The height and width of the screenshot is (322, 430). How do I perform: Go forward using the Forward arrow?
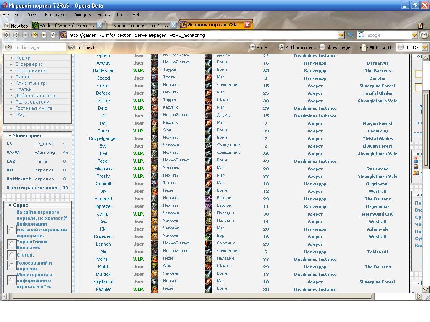pos(25,35)
